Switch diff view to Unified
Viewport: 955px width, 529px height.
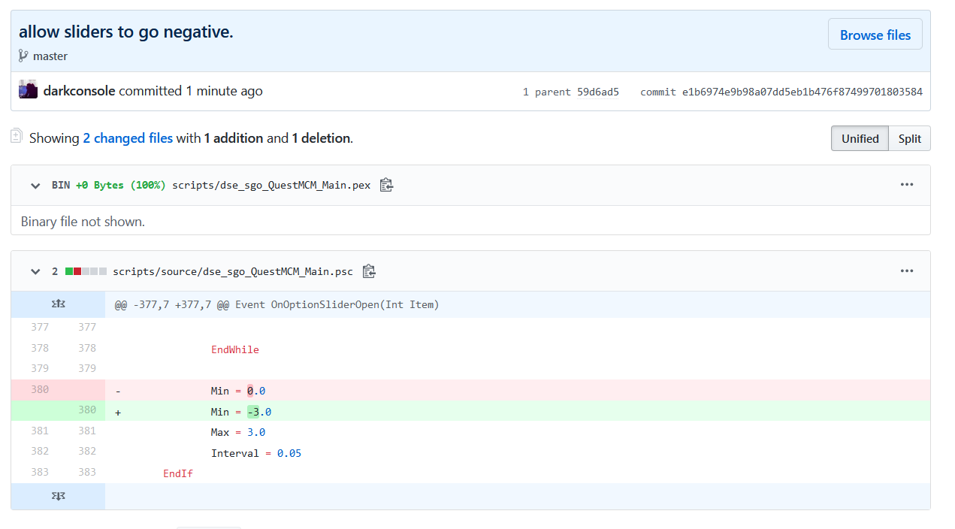(x=860, y=138)
